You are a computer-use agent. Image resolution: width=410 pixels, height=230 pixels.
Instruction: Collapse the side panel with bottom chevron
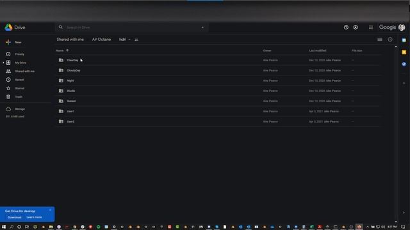tap(404, 213)
